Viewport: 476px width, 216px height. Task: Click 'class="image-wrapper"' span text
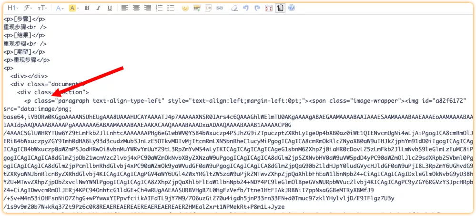coord(365,101)
